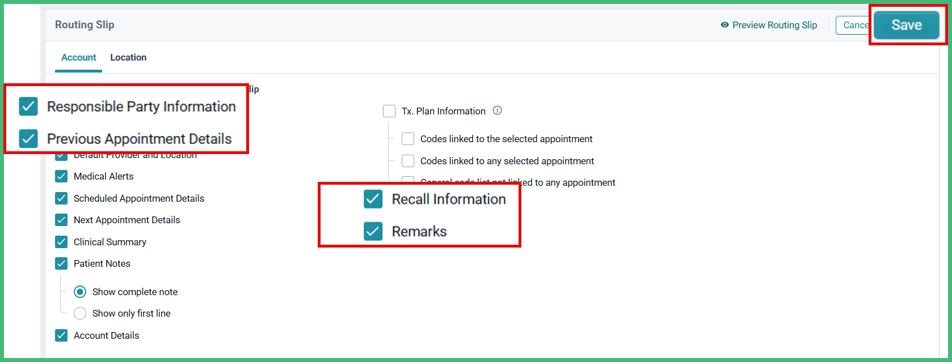Uncheck Recall Information
Viewport: 952px width, 362px height.
[x=373, y=199]
